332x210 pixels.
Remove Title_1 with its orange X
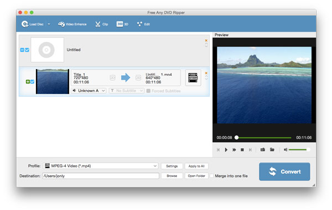[x=206, y=73]
